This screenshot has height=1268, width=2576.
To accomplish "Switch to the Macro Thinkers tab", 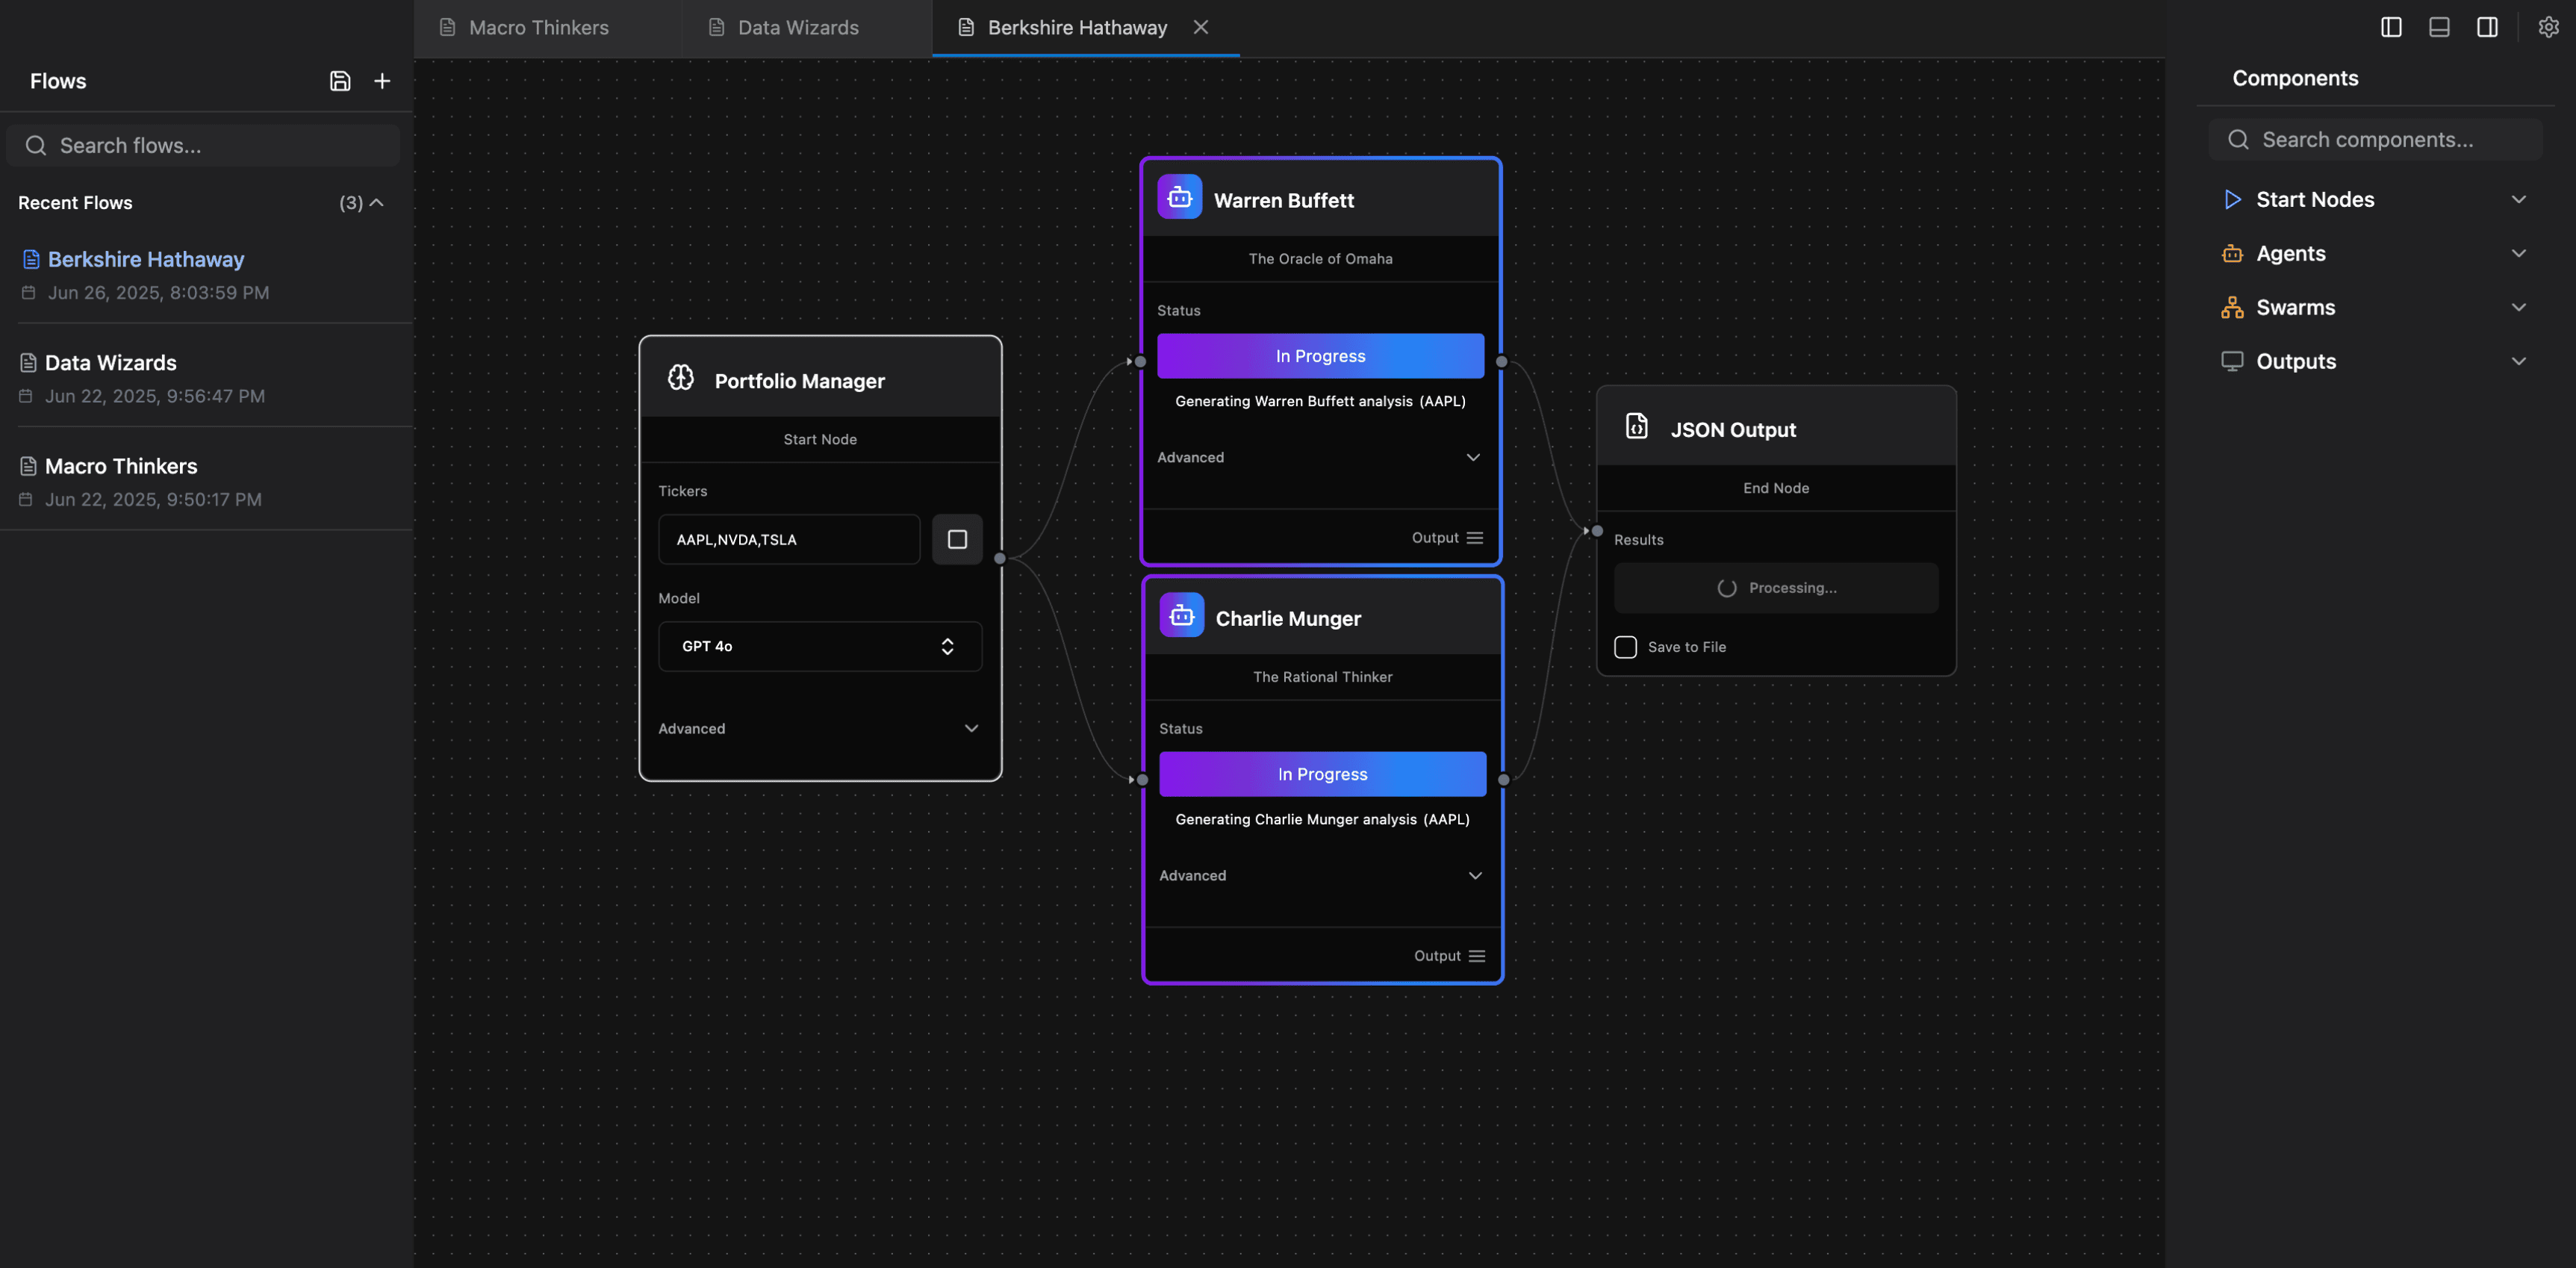I will [538, 27].
